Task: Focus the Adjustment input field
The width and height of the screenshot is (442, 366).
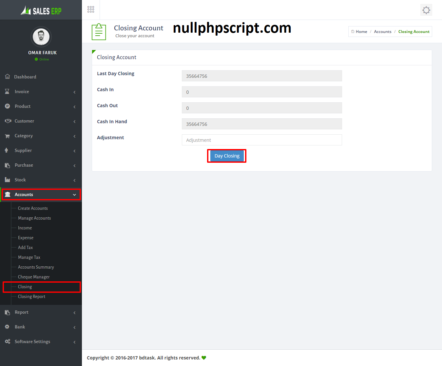Action: pos(261,140)
